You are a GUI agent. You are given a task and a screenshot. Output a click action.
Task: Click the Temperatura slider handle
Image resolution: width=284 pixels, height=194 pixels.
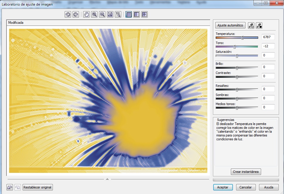click(x=242, y=38)
